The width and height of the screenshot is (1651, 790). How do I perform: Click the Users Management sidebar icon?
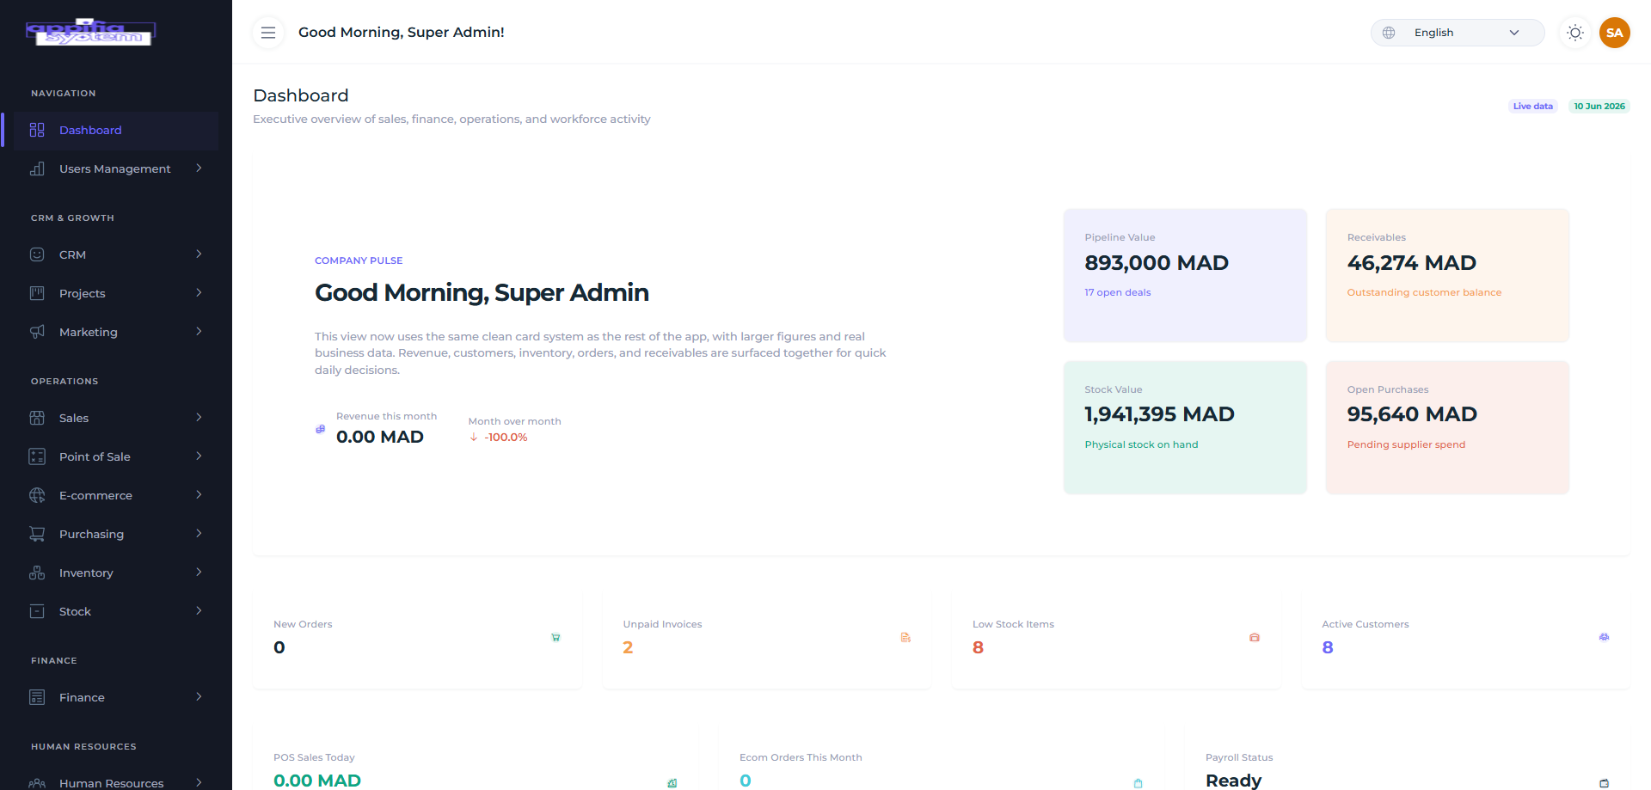pyautogui.click(x=37, y=168)
